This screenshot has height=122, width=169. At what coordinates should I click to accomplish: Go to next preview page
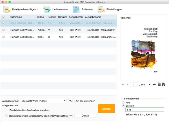pos(150,85)
